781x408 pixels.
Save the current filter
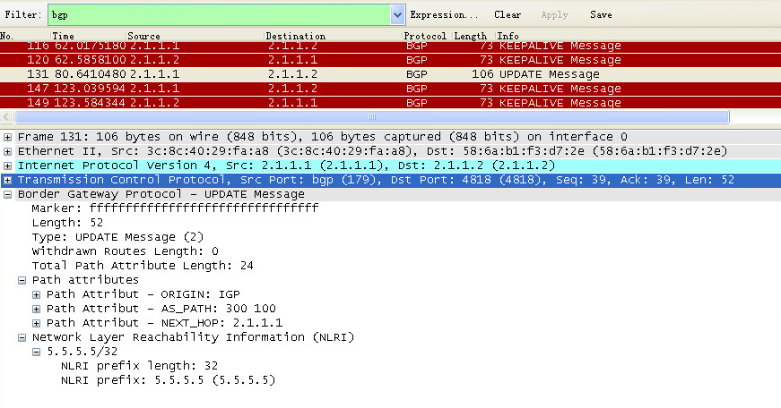(x=601, y=15)
